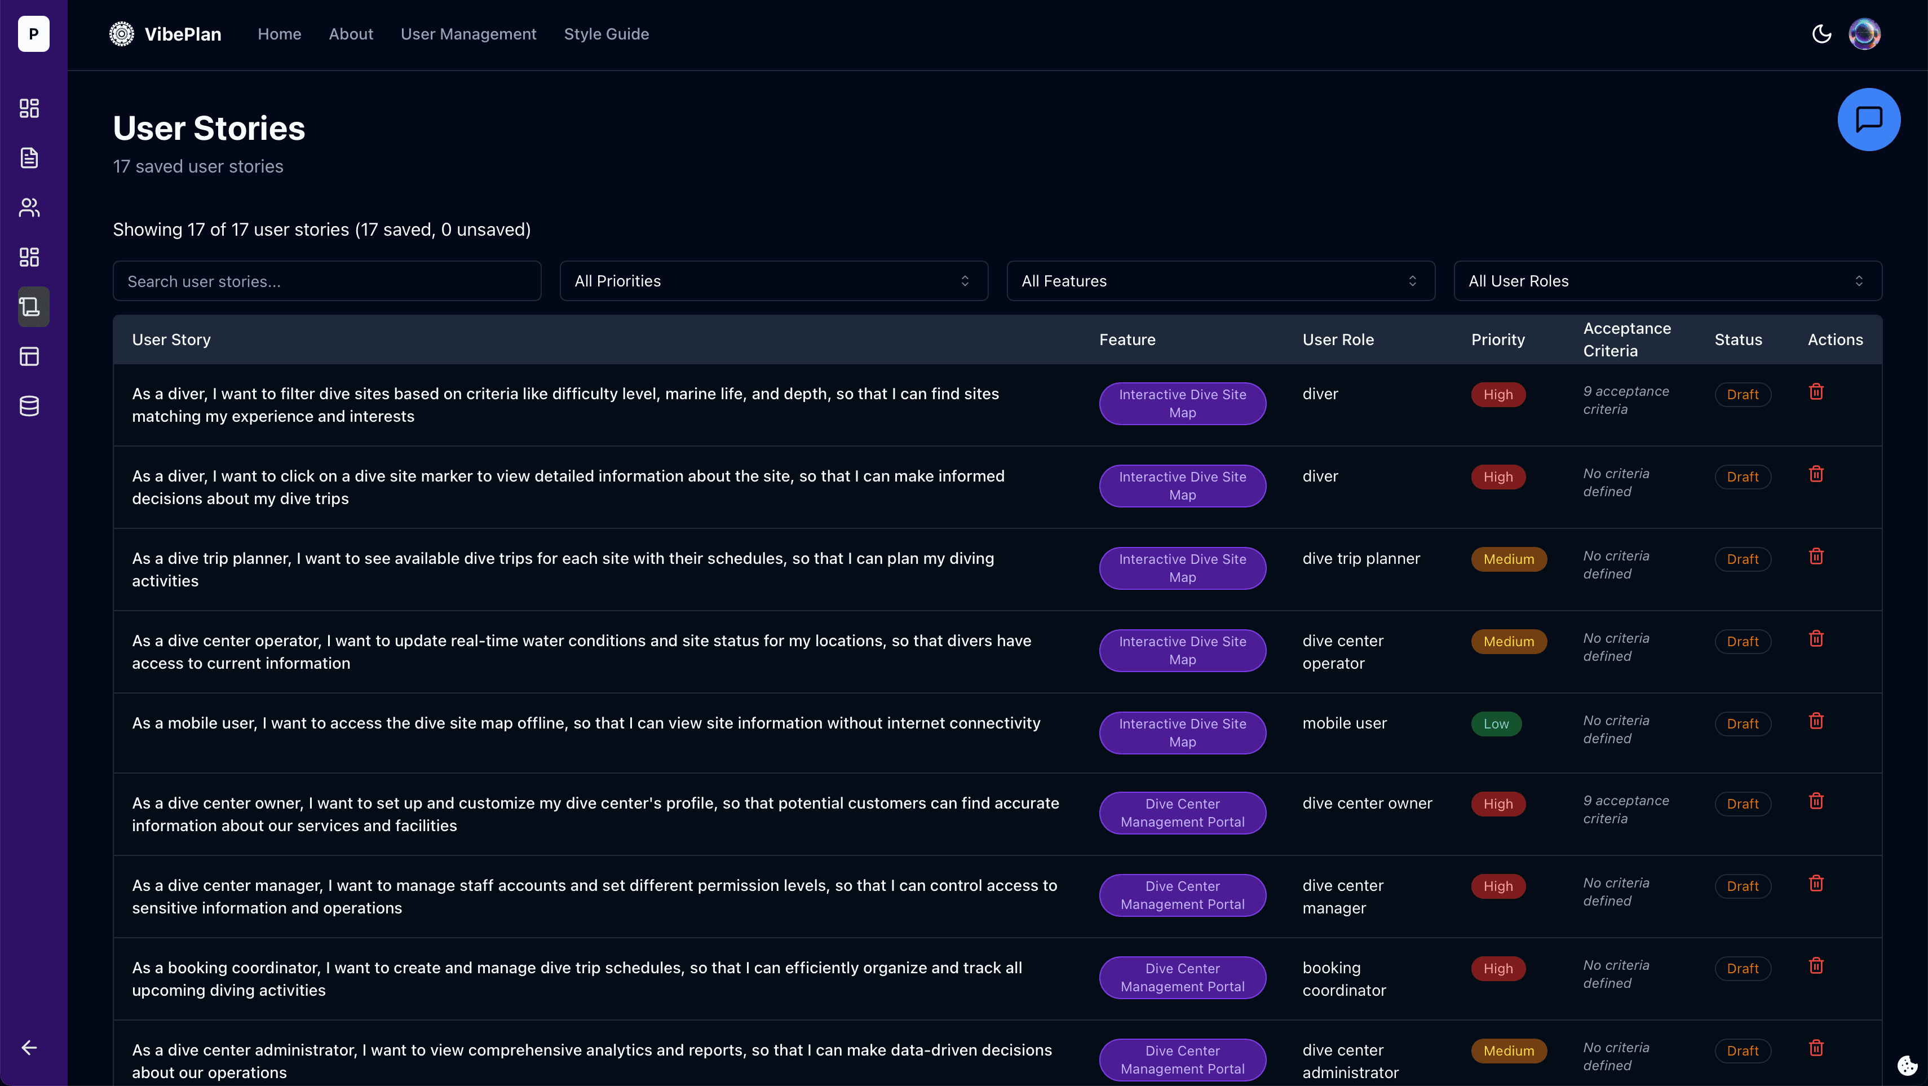Select the document icon in the sidebar
Screen dimensions: 1928x1086
click(29, 158)
